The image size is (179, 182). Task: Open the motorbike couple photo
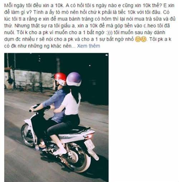pos(57,118)
